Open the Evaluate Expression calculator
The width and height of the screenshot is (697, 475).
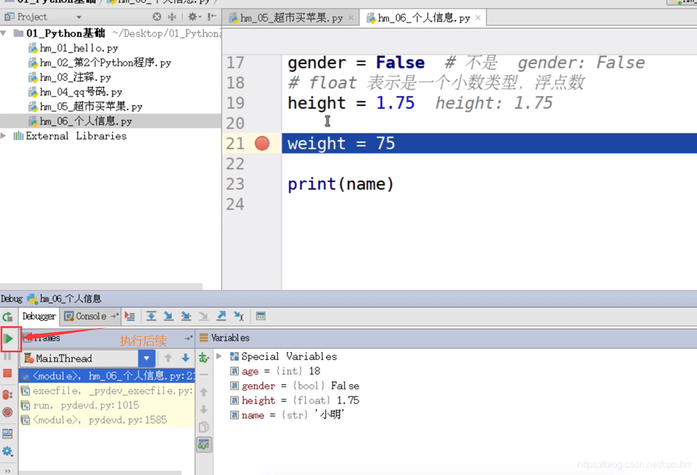point(261,316)
